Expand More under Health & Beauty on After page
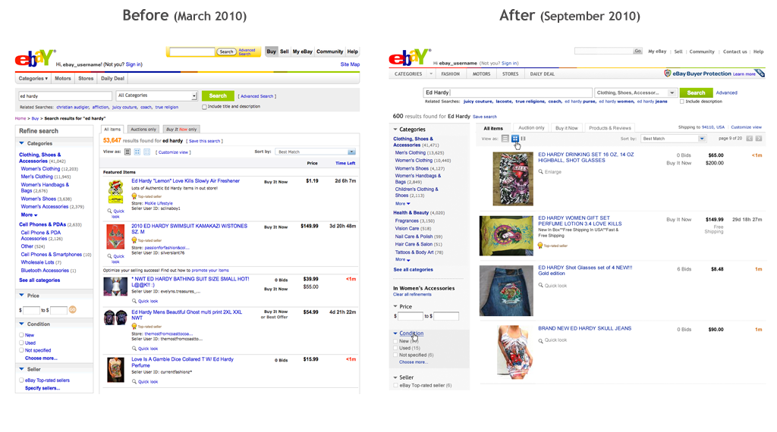The height and width of the screenshot is (432, 777). coord(402,259)
